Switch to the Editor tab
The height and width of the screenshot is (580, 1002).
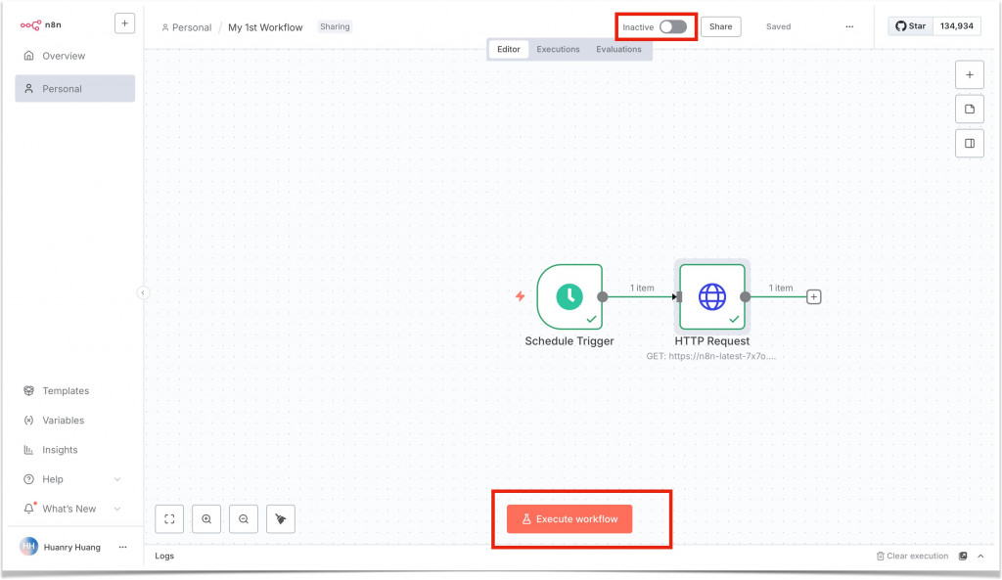[x=509, y=49]
